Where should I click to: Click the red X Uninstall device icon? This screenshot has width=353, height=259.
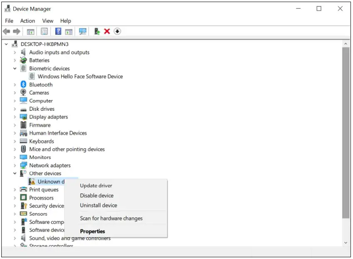point(106,31)
